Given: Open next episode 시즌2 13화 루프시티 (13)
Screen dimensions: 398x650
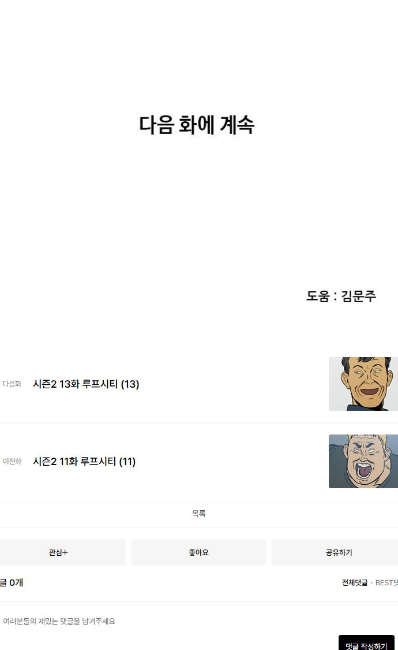Looking at the screenshot, I should point(86,384).
